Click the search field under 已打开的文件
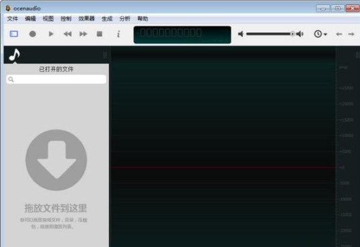 tap(56, 80)
